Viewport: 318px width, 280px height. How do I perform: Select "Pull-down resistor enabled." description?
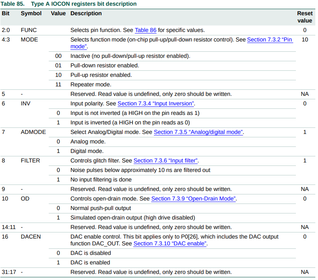pos(105,66)
